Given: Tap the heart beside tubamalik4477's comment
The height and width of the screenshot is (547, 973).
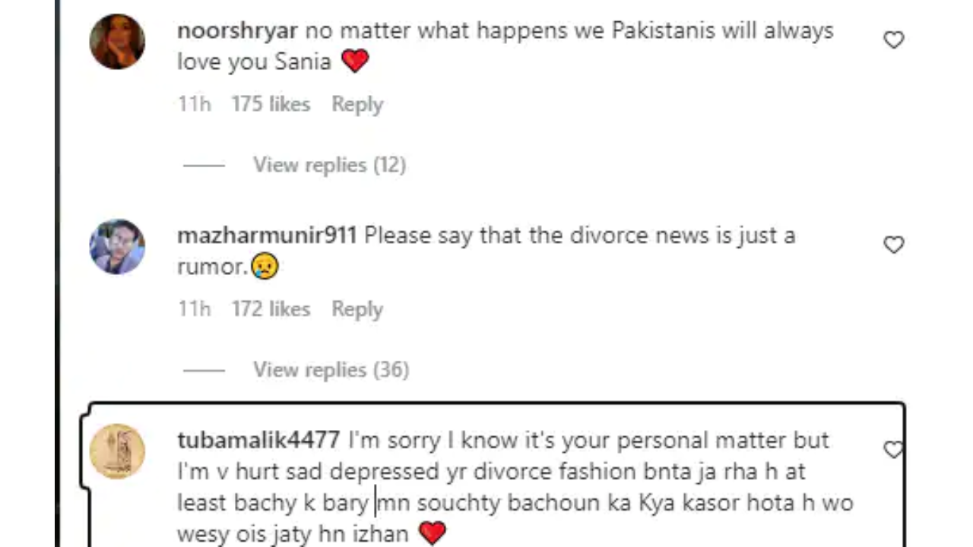Looking at the screenshot, I should point(894,450).
